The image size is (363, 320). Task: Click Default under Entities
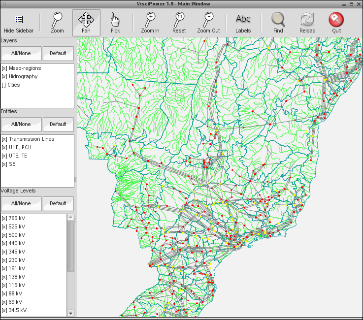pos(58,125)
